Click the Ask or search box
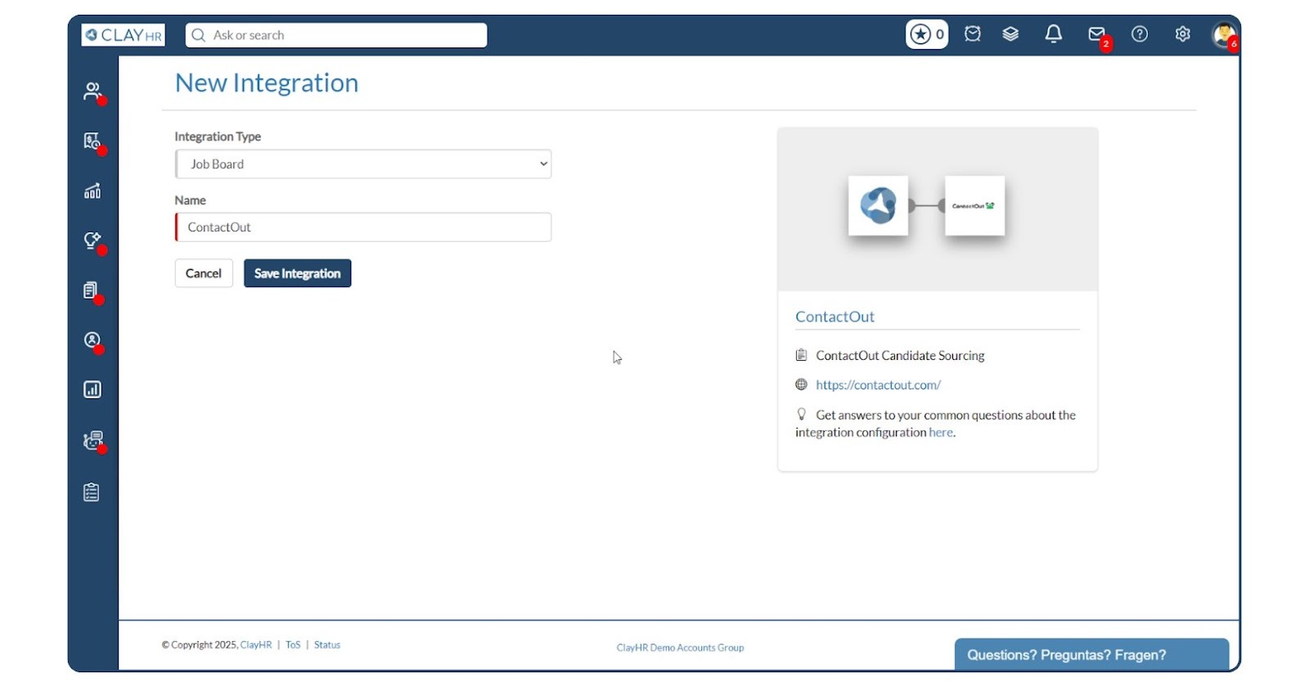Image resolution: width=1309 pixels, height=687 pixels. tap(336, 35)
